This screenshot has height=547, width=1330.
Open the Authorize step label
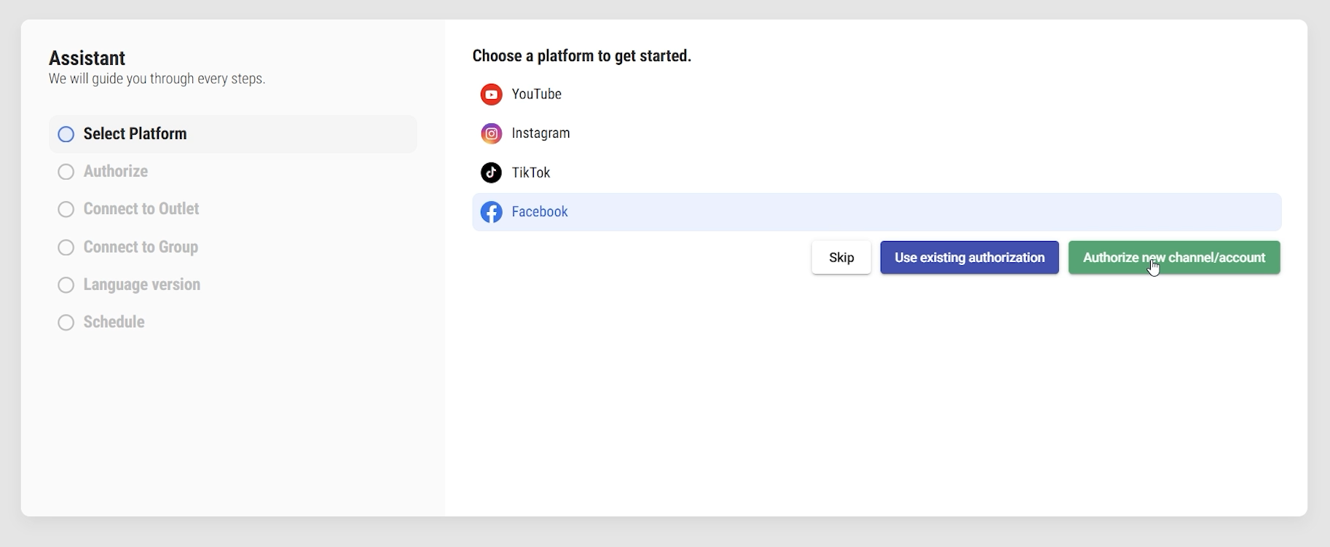coord(116,172)
